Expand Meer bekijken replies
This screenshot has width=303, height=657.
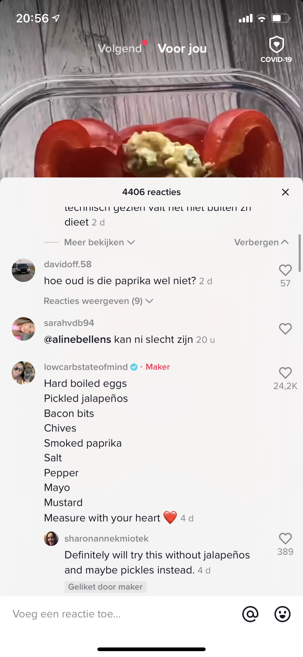(99, 242)
